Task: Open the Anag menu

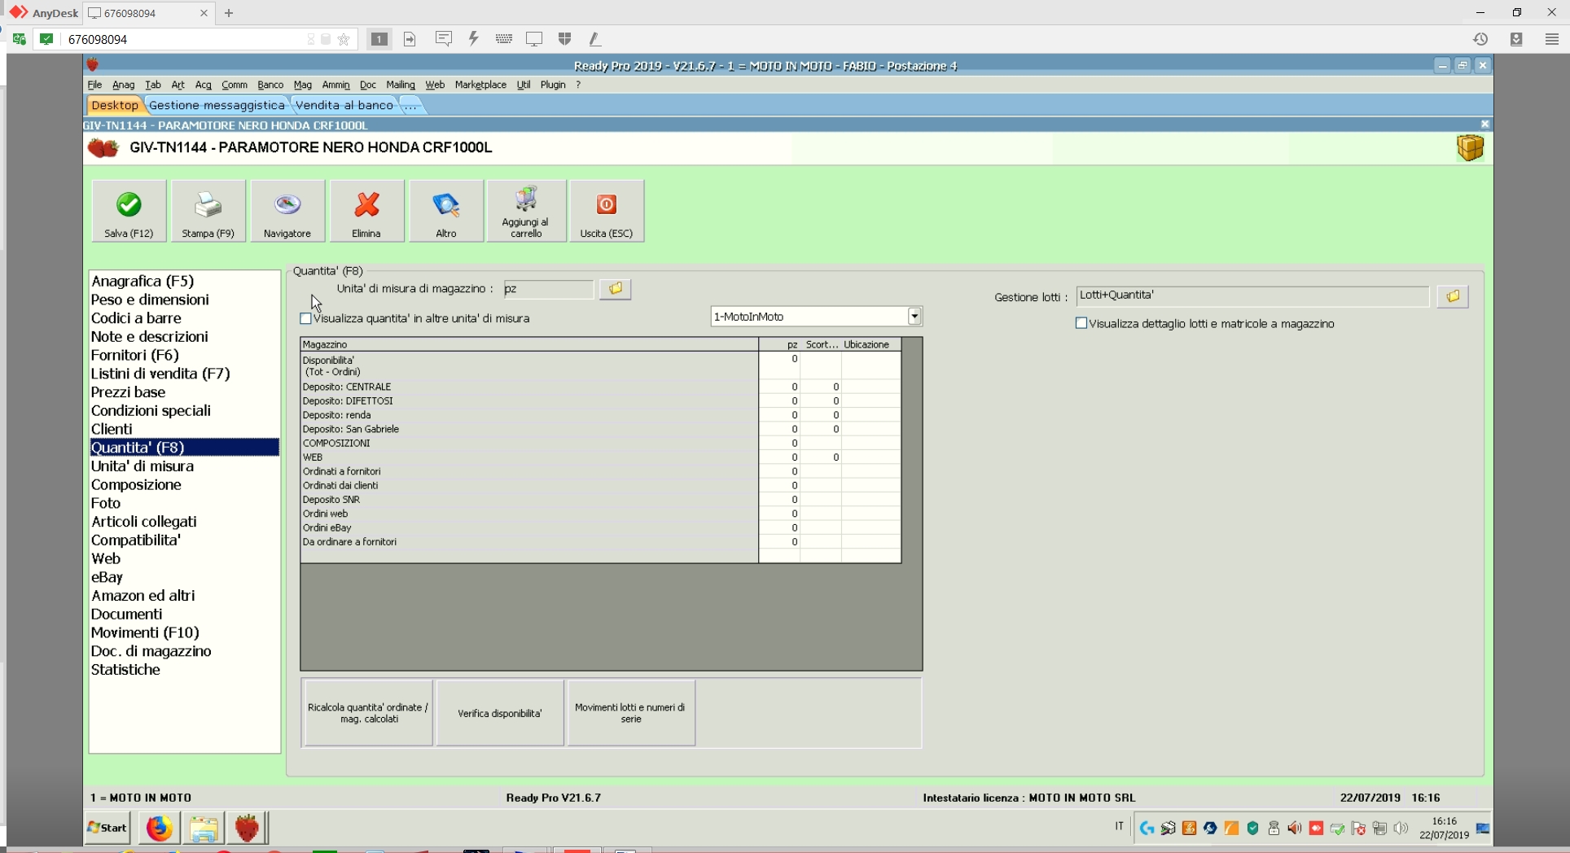Action: (x=124, y=85)
